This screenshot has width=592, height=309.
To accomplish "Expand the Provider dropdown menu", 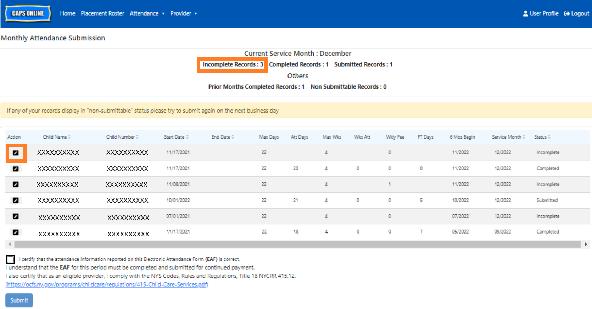I will (x=184, y=13).
